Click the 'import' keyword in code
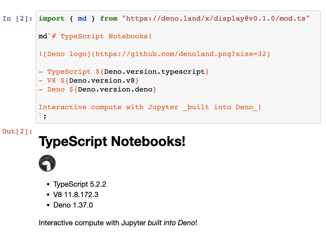The width and height of the screenshot is (326, 232). tap(52, 19)
